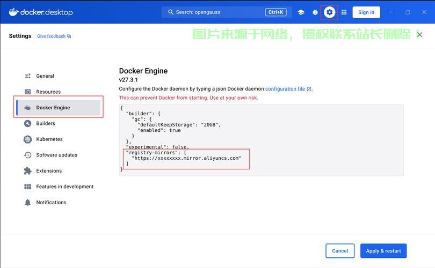
Task: Click the Sign in button
Action: click(366, 12)
